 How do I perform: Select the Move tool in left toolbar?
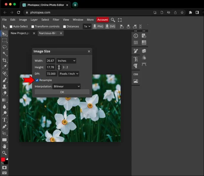[x=4, y=34]
